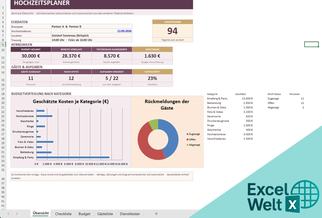Viewport: 322px width, 218px height.
Task: Click the BUDGETVERTEILUNG NACH KATEGORIE heading
Action: [41, 94]
